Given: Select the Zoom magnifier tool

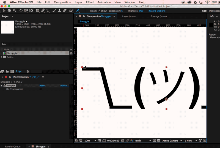Looking at the screenshot, I should pyautogui.click(x=15, y=10).
